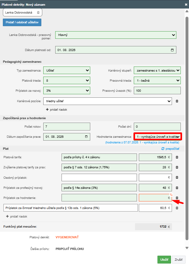Remove the triedny učiteľ príplatok row
189x267 pixels.
(x=177, y=208)
